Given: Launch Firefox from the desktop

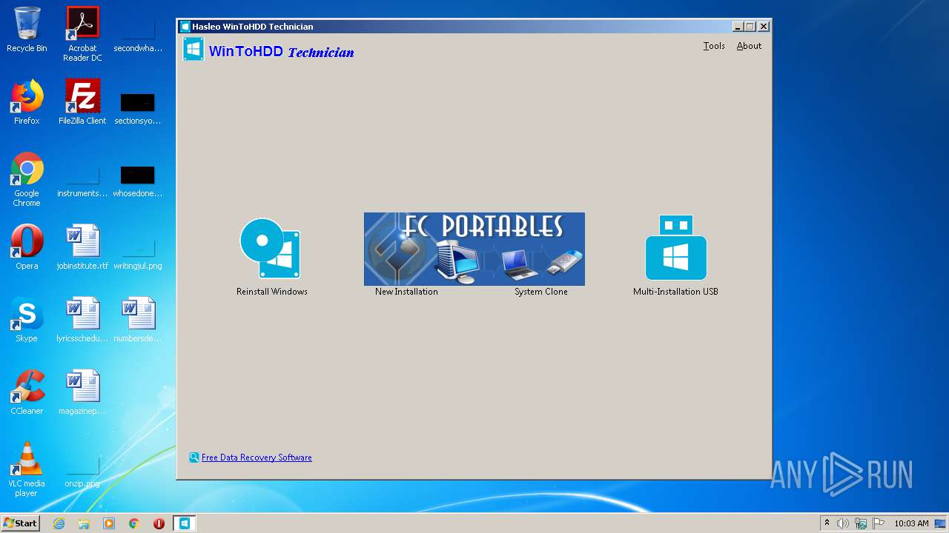Looking at the screenshot, I should click(27, 102).
